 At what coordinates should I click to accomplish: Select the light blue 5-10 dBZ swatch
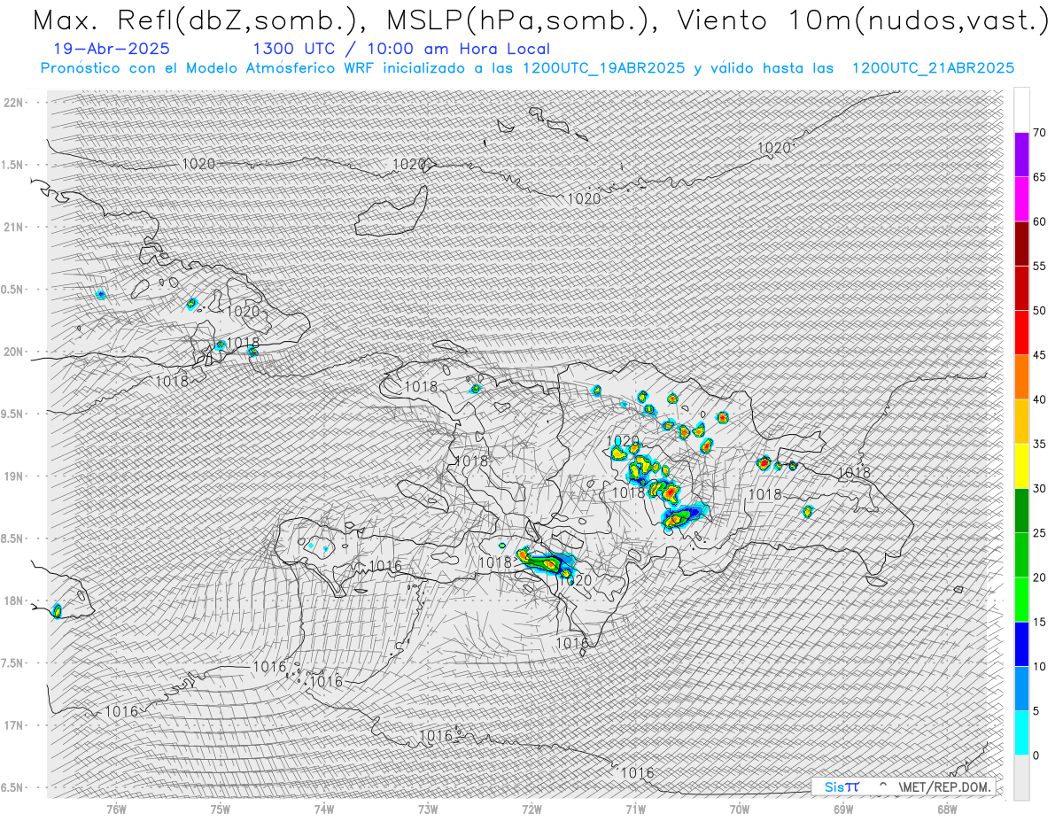1021,689
